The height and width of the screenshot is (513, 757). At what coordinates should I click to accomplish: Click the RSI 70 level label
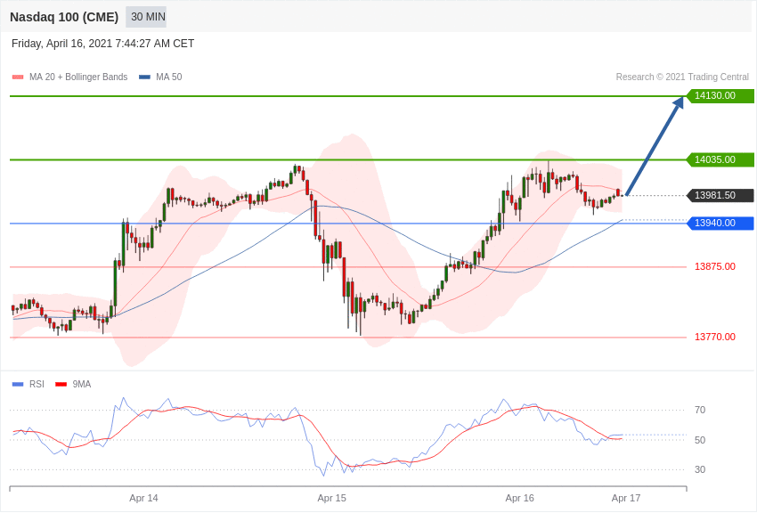[700, 411]
